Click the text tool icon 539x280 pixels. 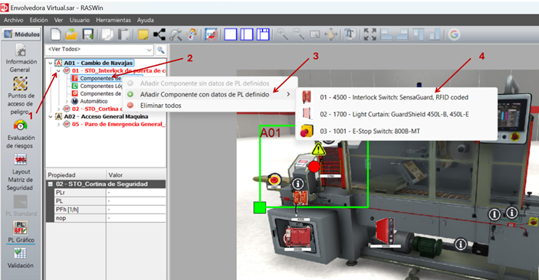pos(350,34)
